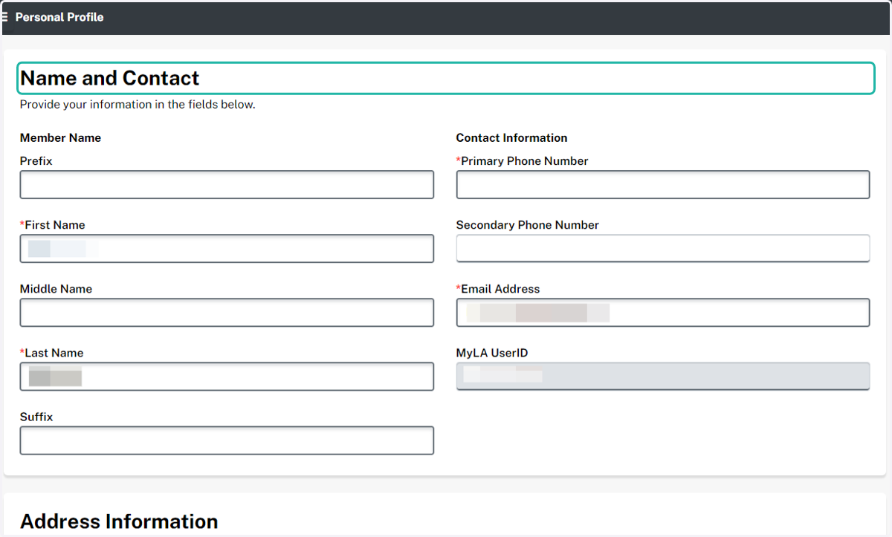892x537 pixels.
Task: Click the Prefix label
Action: pos(36,161)
